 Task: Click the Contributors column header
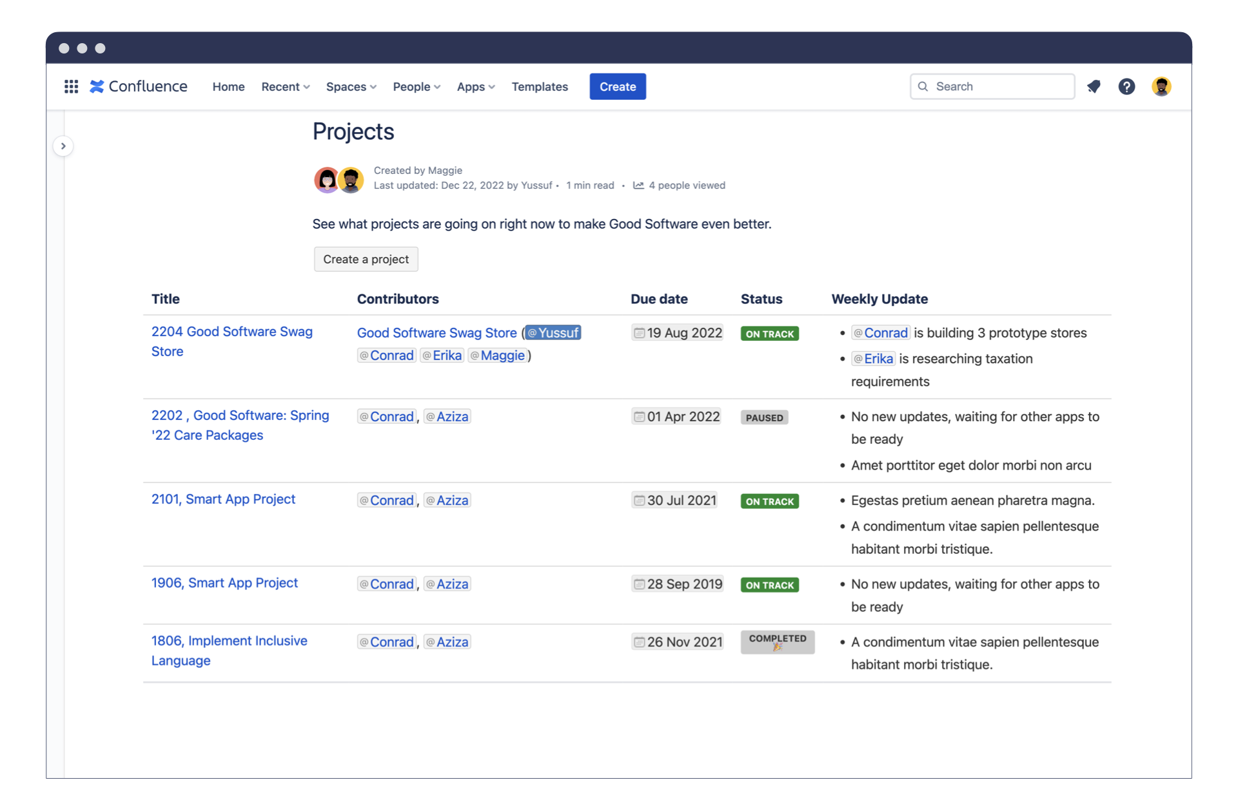coord(398,299)
